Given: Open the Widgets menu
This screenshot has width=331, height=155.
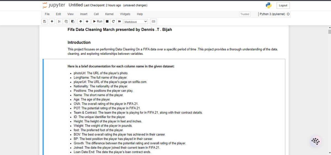Looking at the screenshot, I should point(125,14).
